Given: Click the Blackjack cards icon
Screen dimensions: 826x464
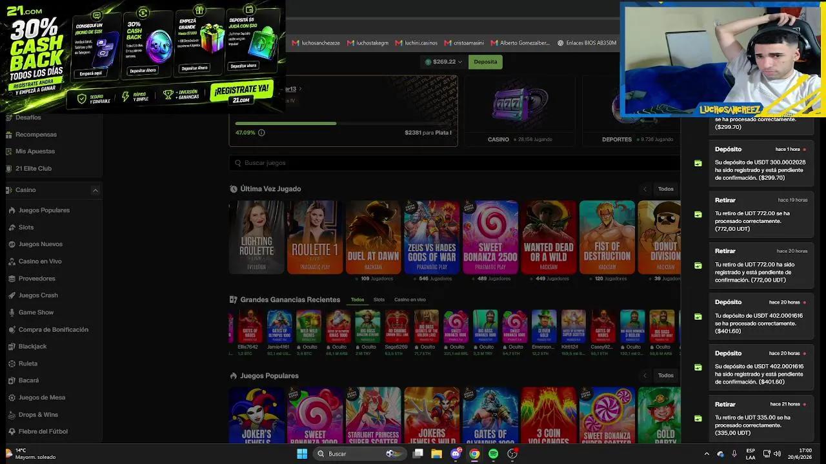Looking at the screenshot, I should click(12, 347).
